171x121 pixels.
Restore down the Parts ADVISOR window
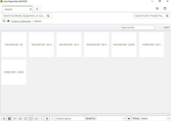(160, 1)
